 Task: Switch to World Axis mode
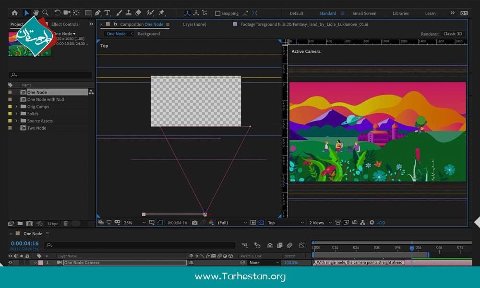[x=196, y=13]
